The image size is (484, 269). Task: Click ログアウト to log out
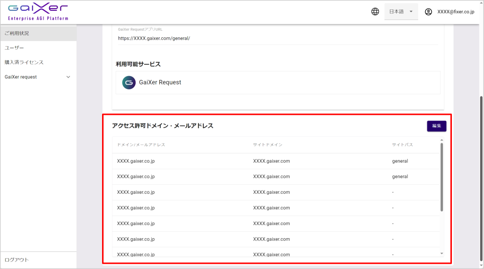[17, 260]
